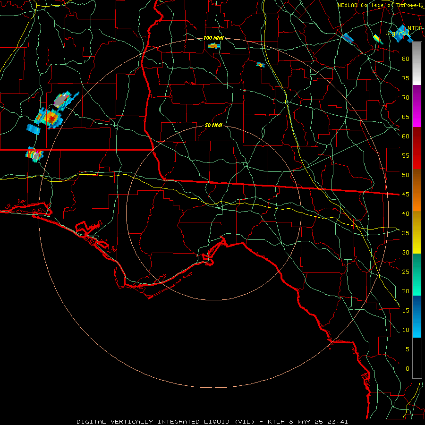This screenshot has width=425, height=425.
Task: Pick the blue segment of the VIL scale
Action: [417, 316]
